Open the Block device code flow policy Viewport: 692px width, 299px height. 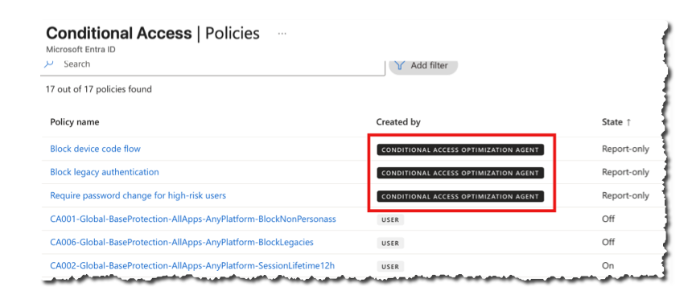click(95, 149)
